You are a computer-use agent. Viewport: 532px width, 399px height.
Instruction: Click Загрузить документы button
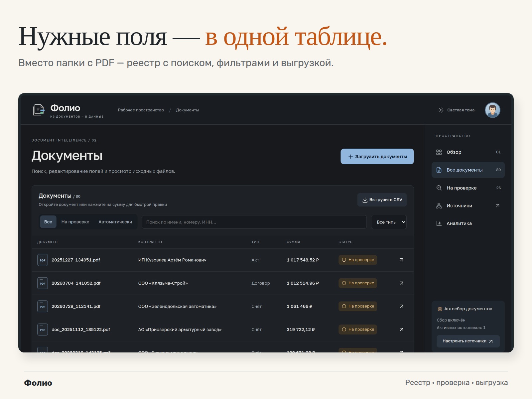pos(377,156)
